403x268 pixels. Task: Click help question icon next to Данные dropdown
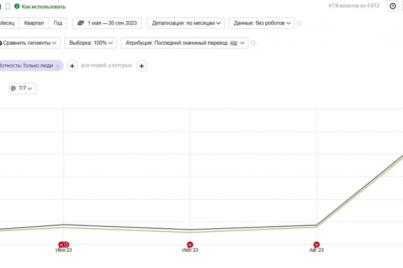299,23
